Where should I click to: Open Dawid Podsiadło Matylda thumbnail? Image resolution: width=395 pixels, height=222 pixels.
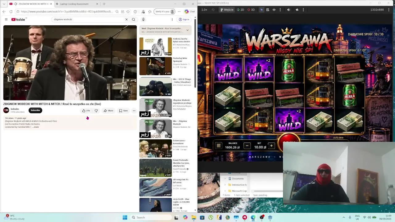156,168
